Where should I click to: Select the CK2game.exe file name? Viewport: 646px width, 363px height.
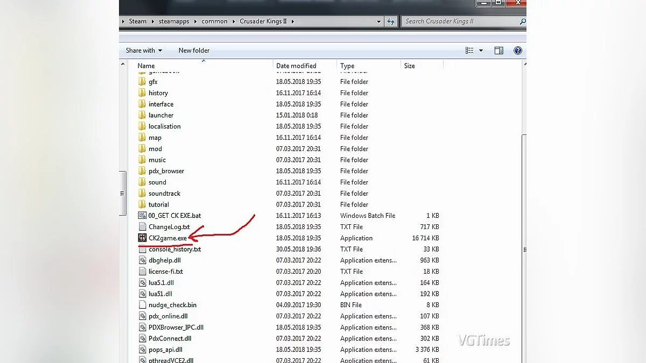tap(167, 238)
